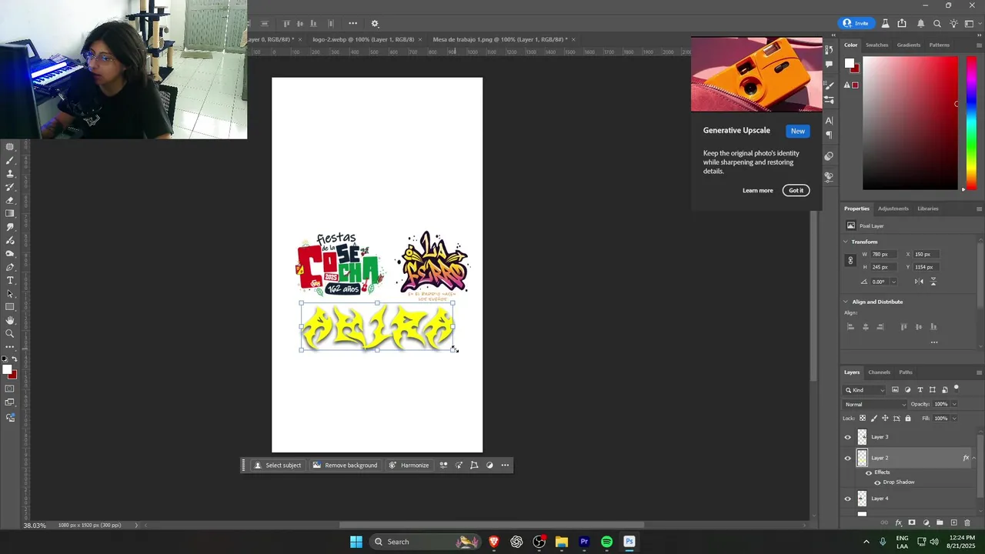Delete layer via trash icon
The image size is (985, 554).
coord(967,523)
